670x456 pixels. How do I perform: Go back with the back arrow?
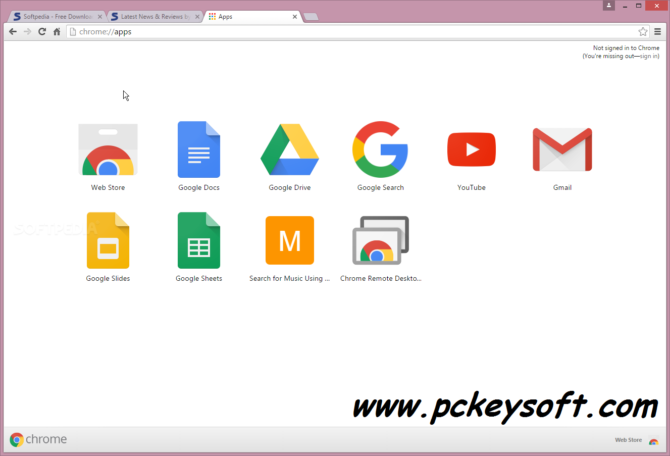pyautogui.click(x=13, y=32)
